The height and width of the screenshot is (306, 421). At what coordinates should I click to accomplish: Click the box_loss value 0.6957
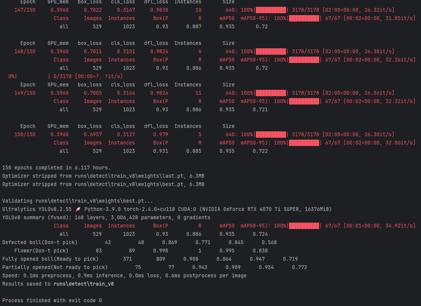coord(93,135)
